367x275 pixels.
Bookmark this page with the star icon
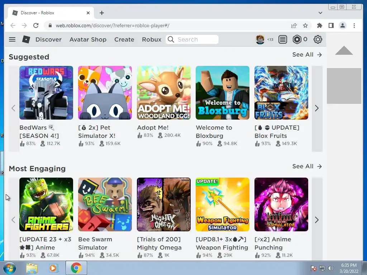[x=305, y=25]
